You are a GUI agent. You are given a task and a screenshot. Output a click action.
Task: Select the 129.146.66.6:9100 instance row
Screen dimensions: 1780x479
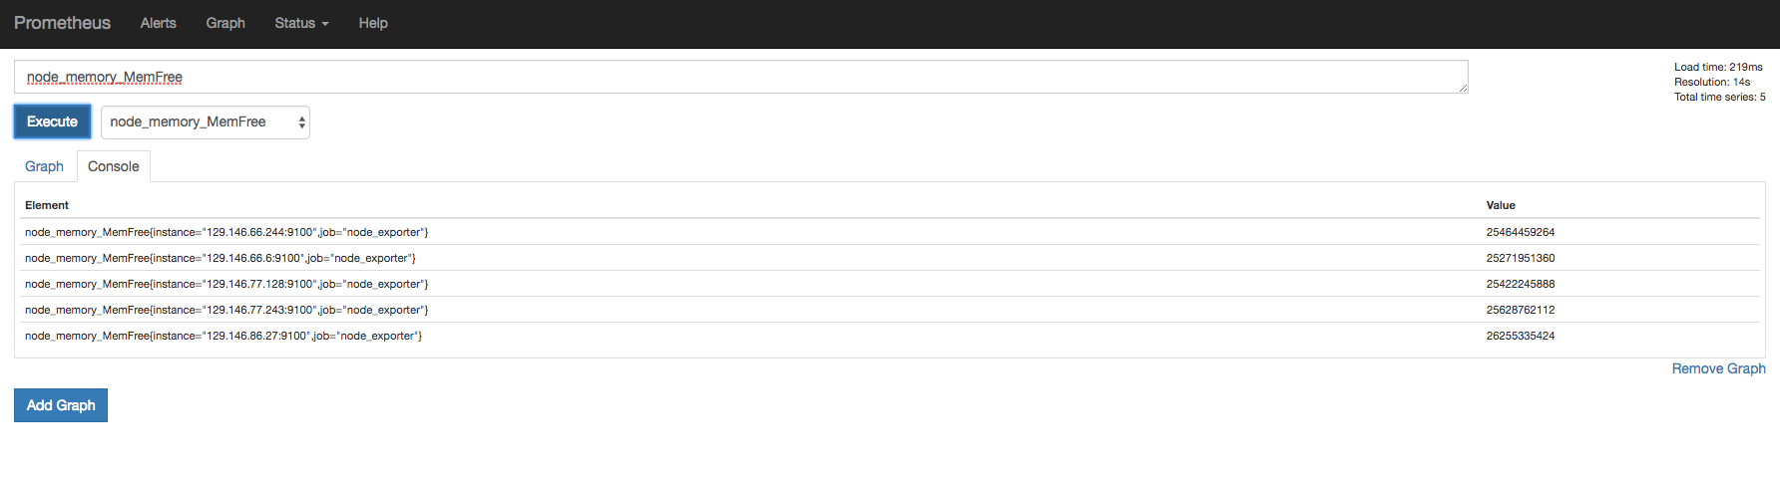[221, 258]
